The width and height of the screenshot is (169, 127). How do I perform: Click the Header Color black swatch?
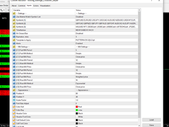click(77, 114)
